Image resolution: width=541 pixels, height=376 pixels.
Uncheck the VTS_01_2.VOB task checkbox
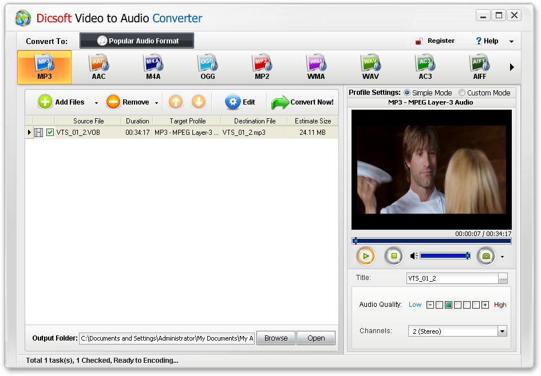coord(50,132)
